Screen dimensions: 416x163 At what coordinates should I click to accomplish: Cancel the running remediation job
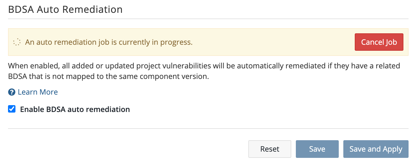click(x=379, y=42)
